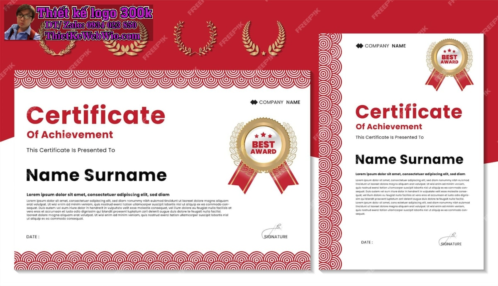Viewport: 498px width, 286px height.
Task: Select the thin-leafed gold laurel wreath without star
Action: [x=195, y=37]
